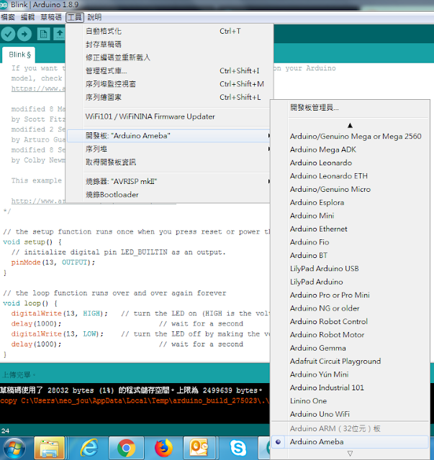Open 序列埠監控視窗 serial monitor

coord(168,84)
